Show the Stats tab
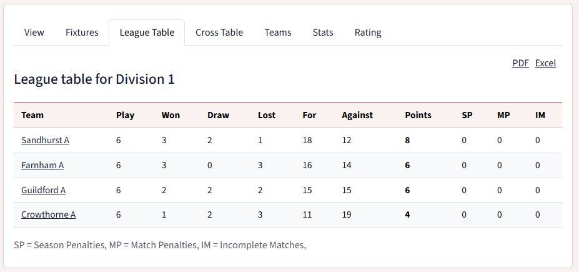 click(x=323, y=33)
